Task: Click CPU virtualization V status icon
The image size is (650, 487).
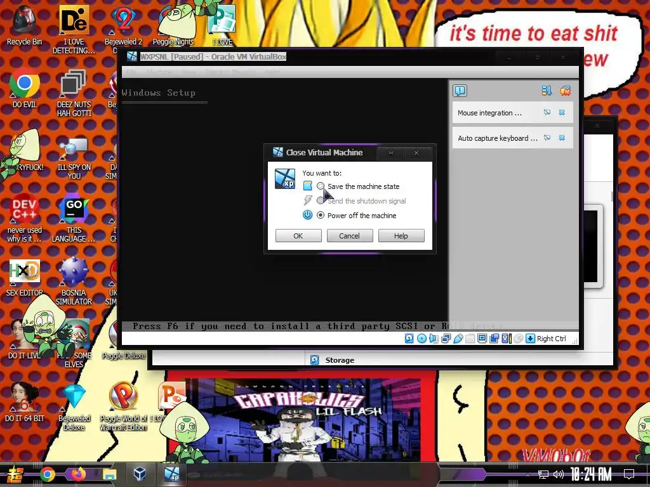Action: [x=507, y=339]
